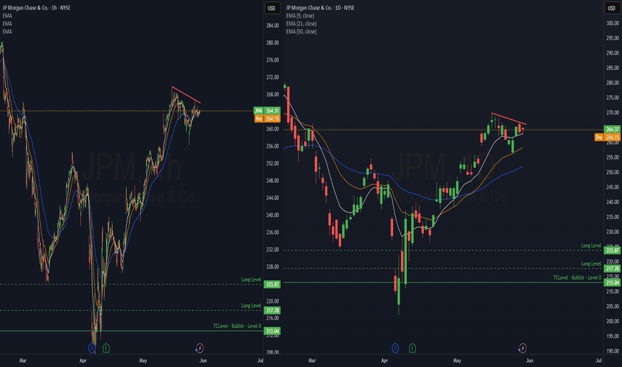Click the Pre 264.15 label on 1h chart

point(267,119)
